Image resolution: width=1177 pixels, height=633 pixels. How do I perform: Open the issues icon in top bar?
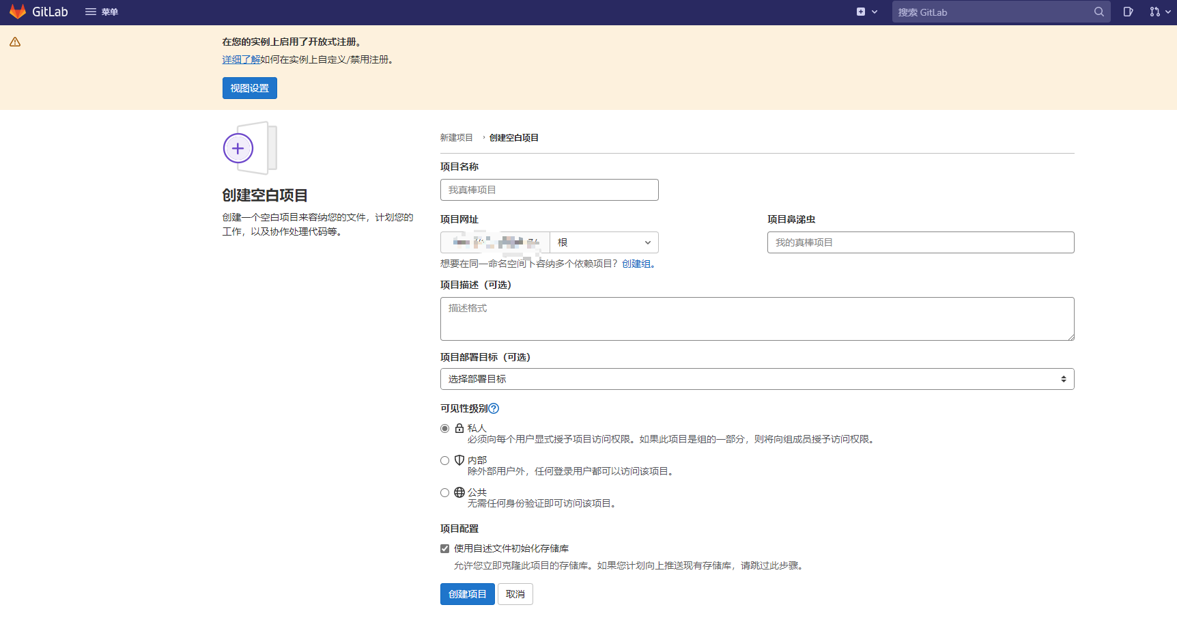1128,12
